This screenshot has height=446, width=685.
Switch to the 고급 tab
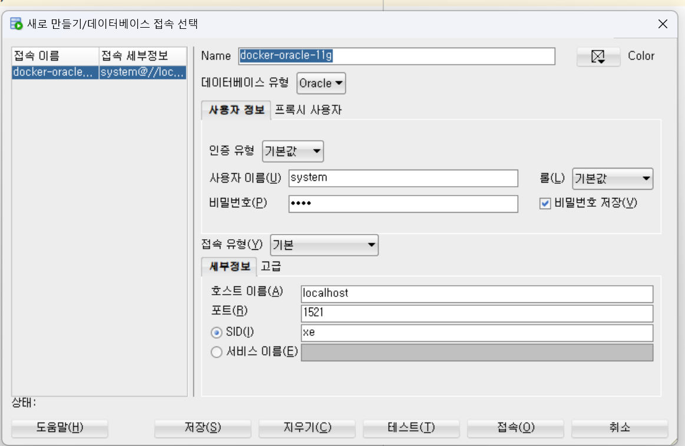coord(271,266)
